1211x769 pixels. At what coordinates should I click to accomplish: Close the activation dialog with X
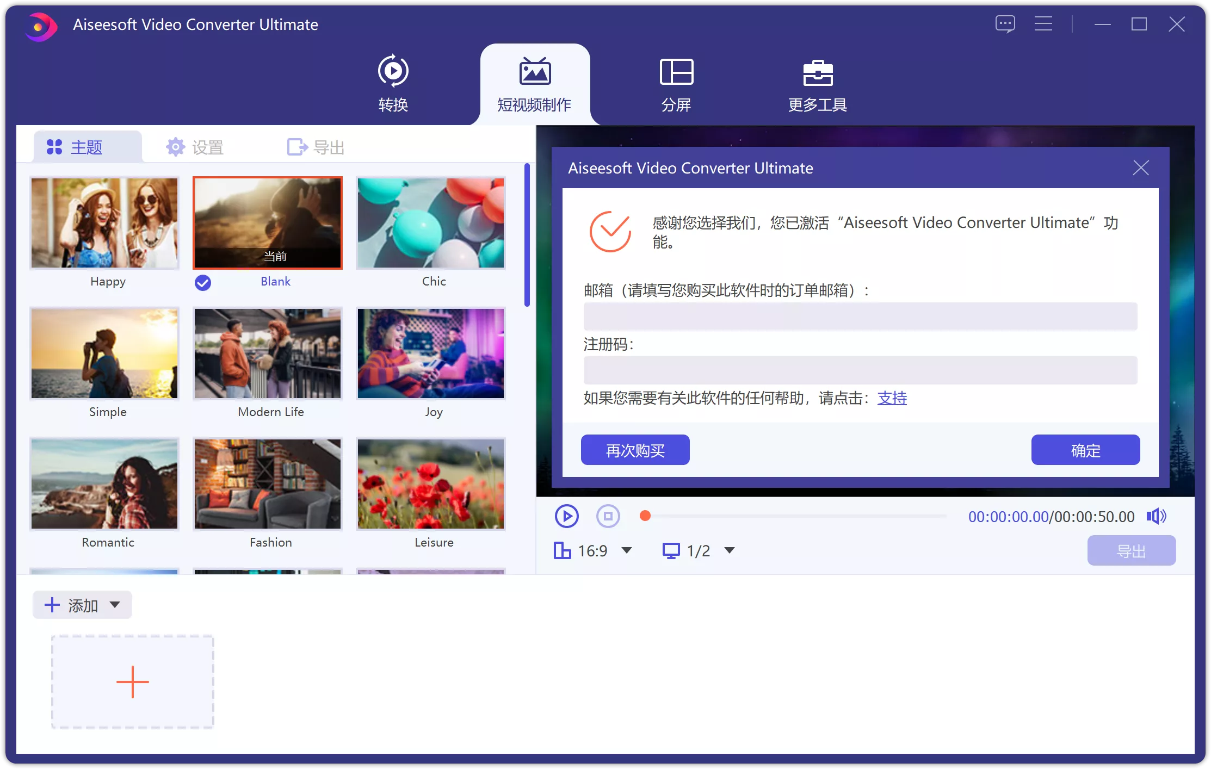tap(1141, 168)
